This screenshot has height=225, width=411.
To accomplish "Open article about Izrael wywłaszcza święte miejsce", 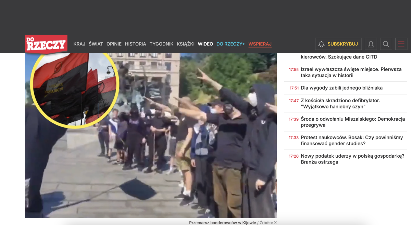I will tap(351, 72).
